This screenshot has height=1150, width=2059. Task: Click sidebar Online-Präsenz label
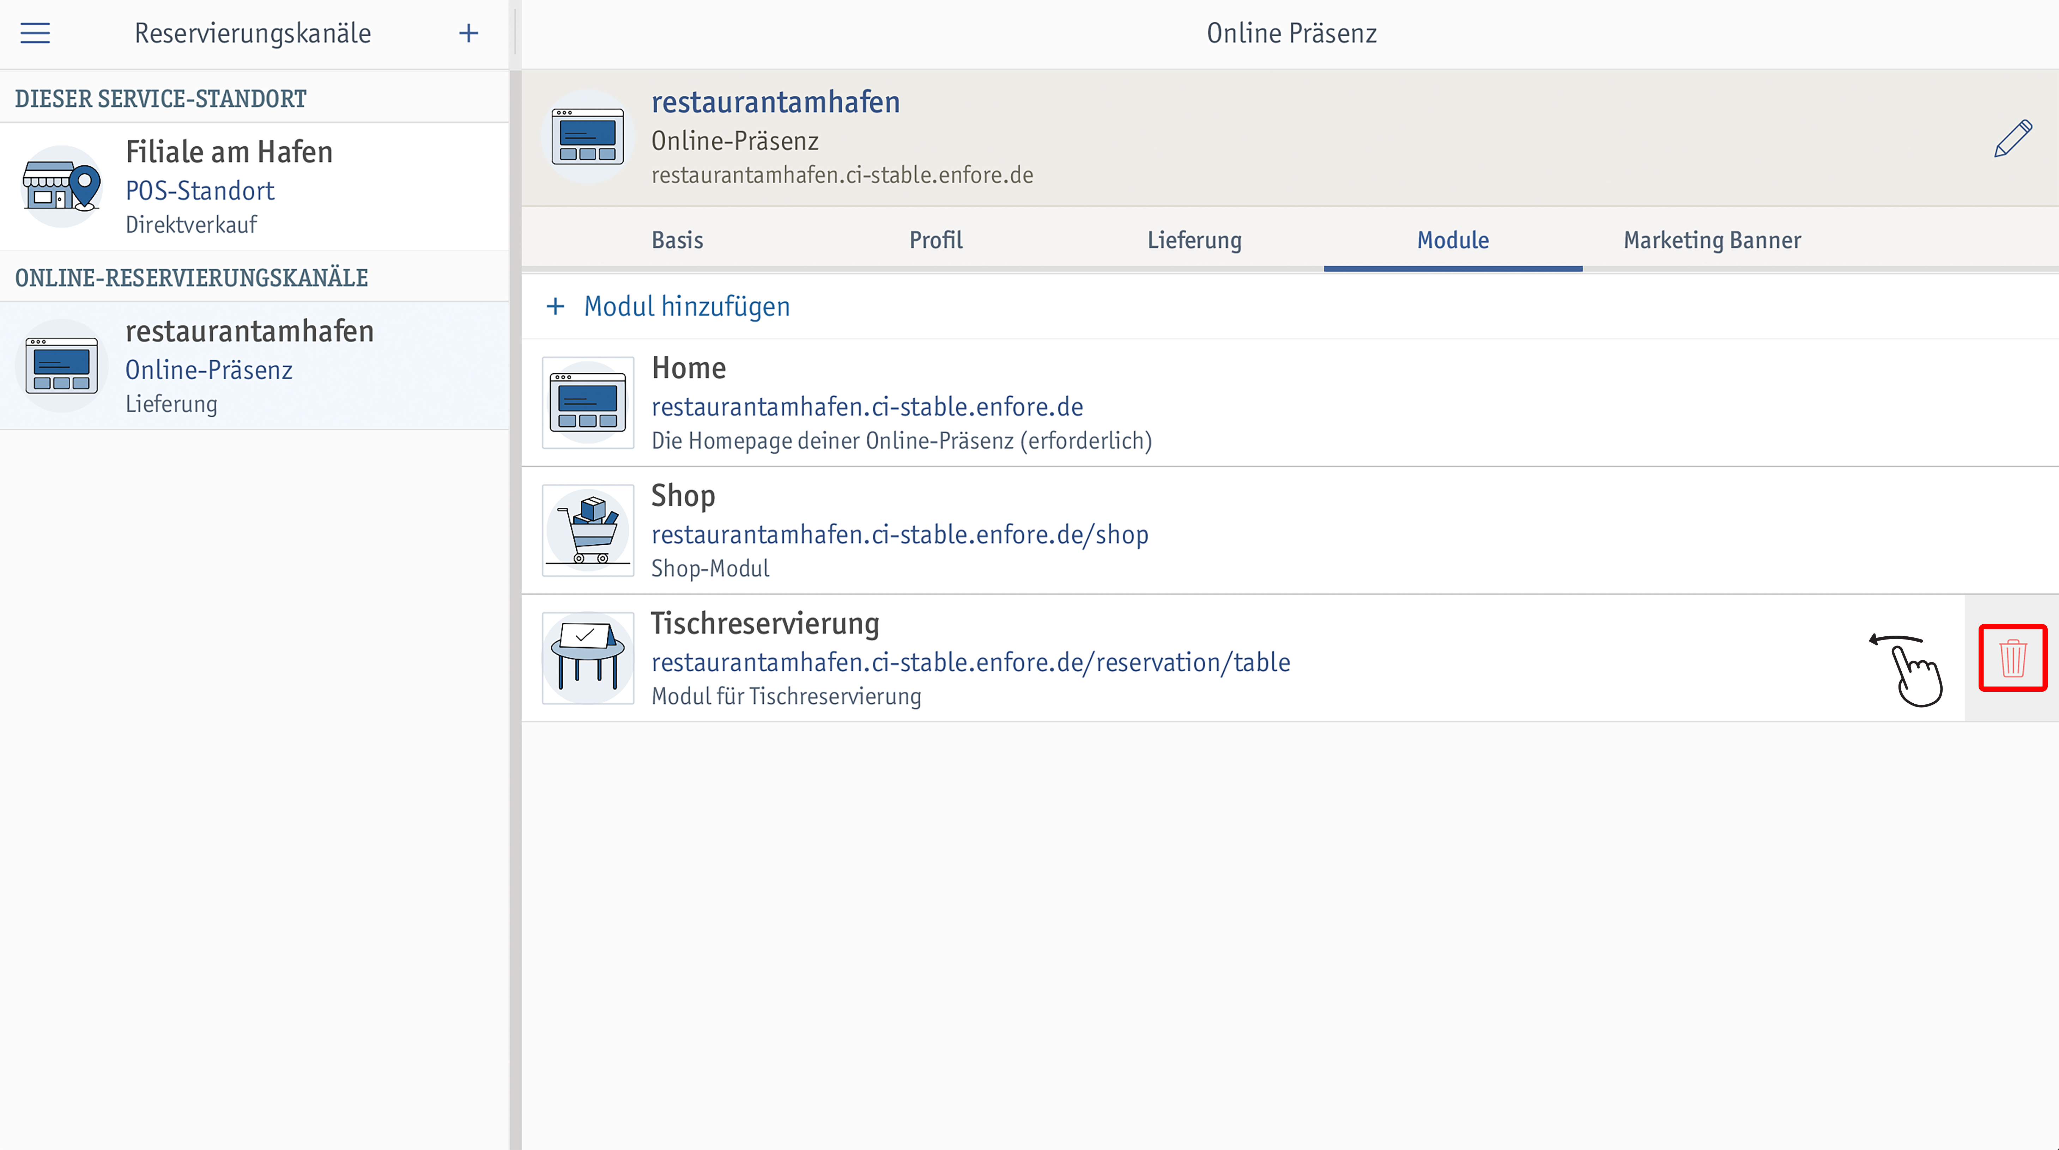click(208, 370)
